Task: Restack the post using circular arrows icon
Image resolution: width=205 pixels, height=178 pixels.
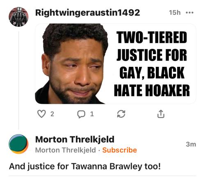Action: [x=121, y=114]
